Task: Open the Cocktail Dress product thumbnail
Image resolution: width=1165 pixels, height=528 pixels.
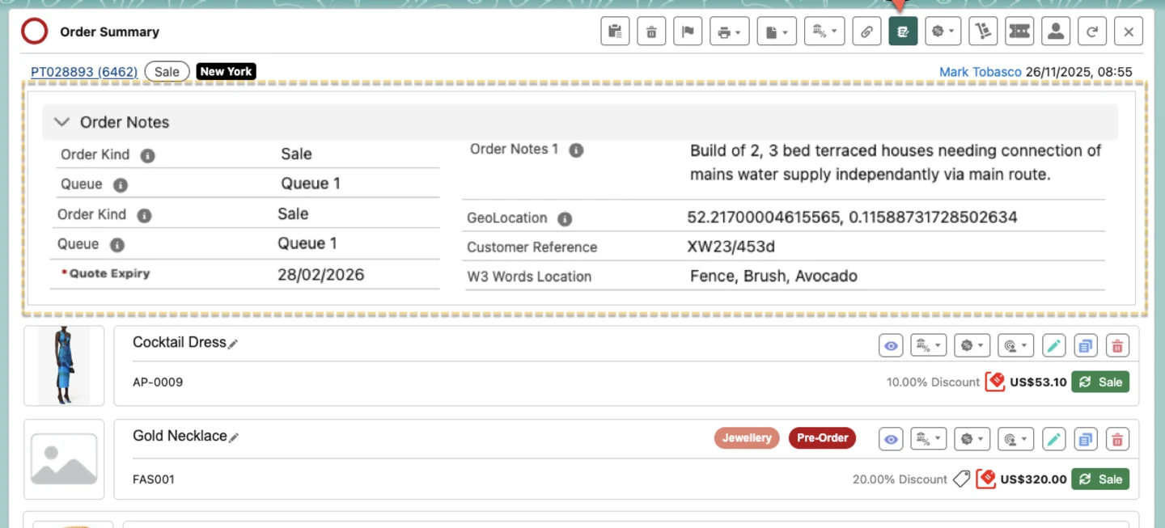Action: (x=64, y=365)
